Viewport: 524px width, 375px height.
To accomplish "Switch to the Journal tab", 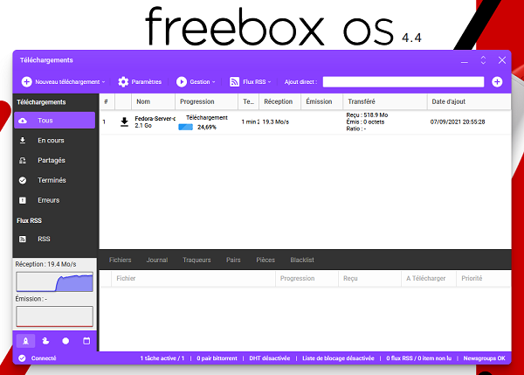I will coord(157,260).
